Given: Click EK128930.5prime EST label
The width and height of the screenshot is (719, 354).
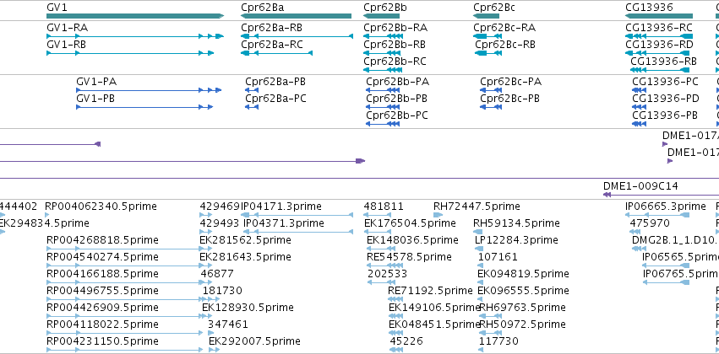Looking at the screenshot, I should coord(248,308).
